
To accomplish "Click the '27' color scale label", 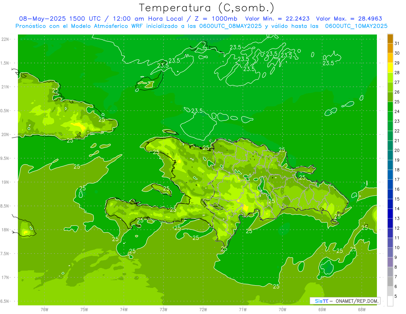I will click(x=397, y=82).
